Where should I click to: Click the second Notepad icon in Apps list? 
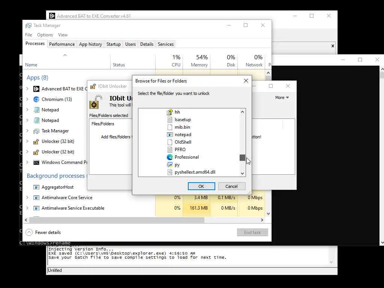pos(36,120)
